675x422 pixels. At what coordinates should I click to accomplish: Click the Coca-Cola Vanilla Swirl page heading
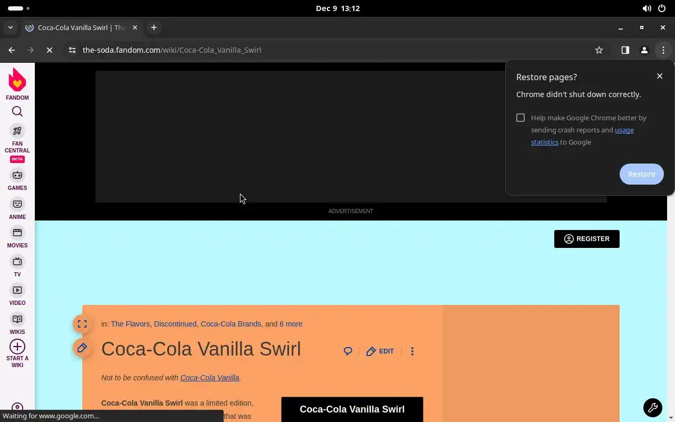point(201,349)
